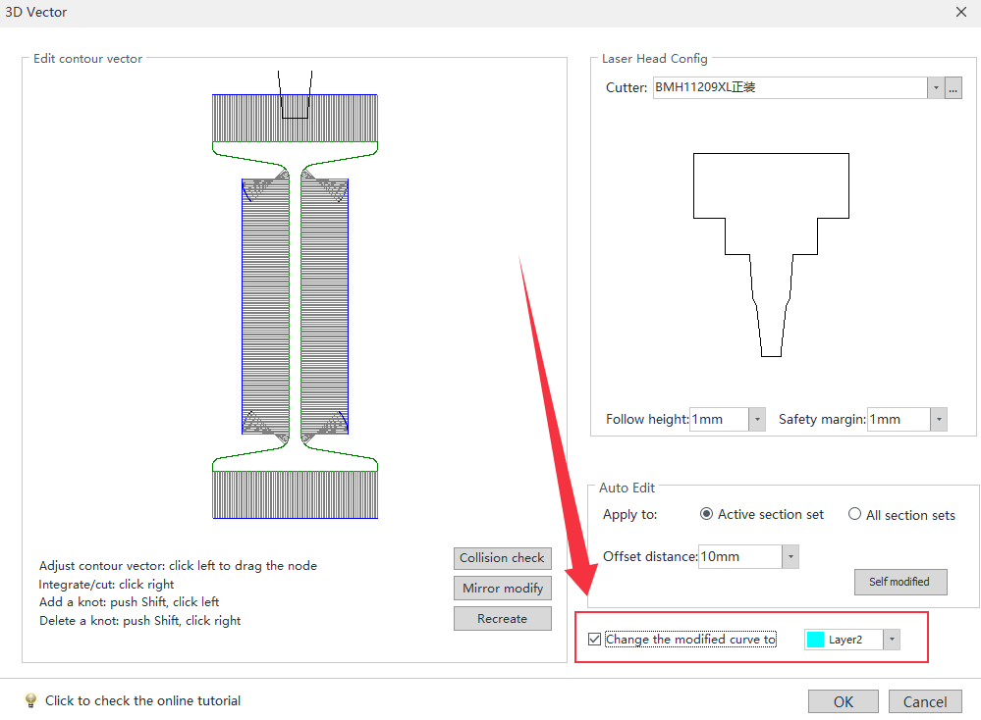Expand the Cutter dropdown arrow

pyautogui.click(x=935, y=88)
